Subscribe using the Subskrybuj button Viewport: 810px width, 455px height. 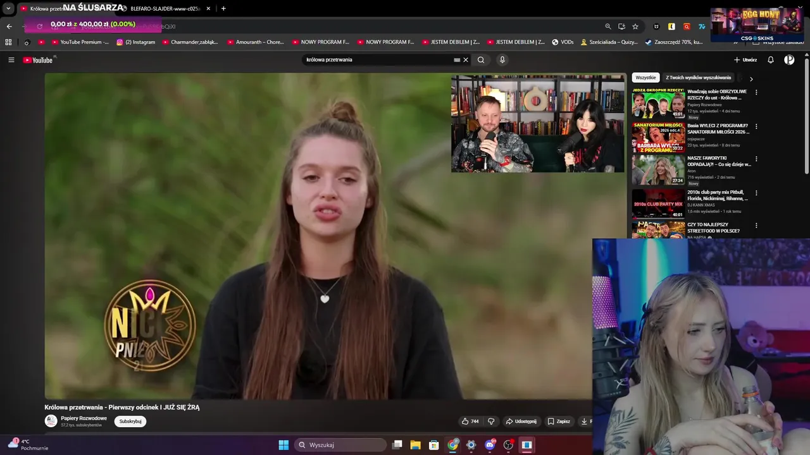click(130, 422)
